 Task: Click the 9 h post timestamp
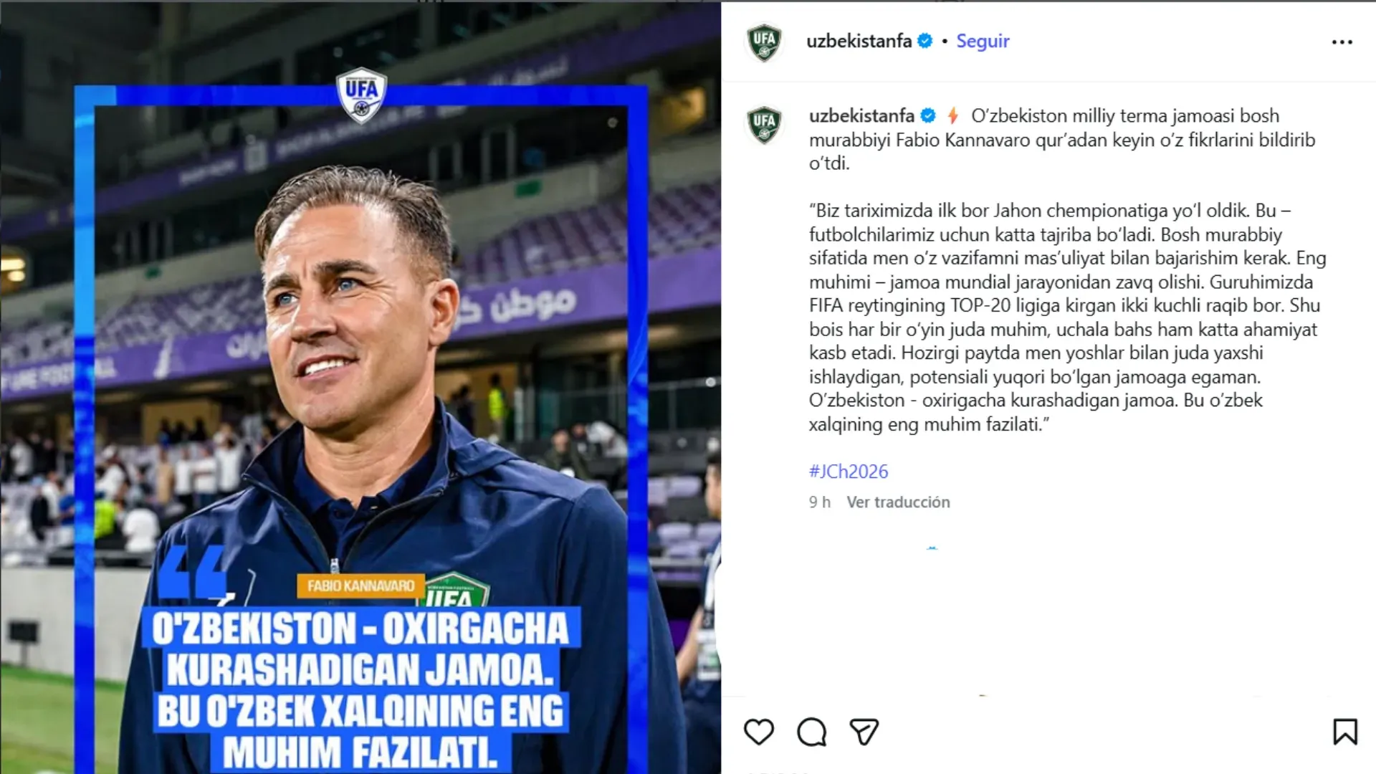point(820,502)
